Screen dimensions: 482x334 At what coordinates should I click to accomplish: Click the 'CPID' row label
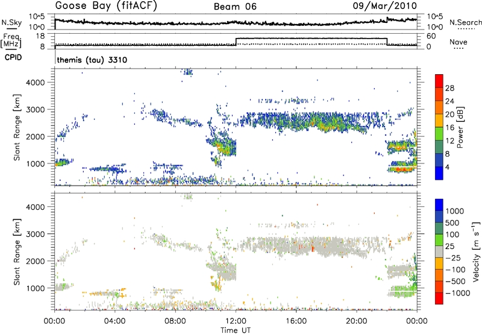tap(13, 57)
